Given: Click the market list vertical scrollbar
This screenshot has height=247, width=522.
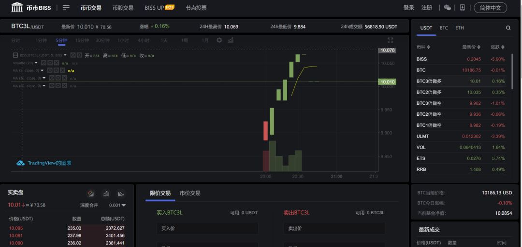Looking at the screenshot, I should [512, 71].
